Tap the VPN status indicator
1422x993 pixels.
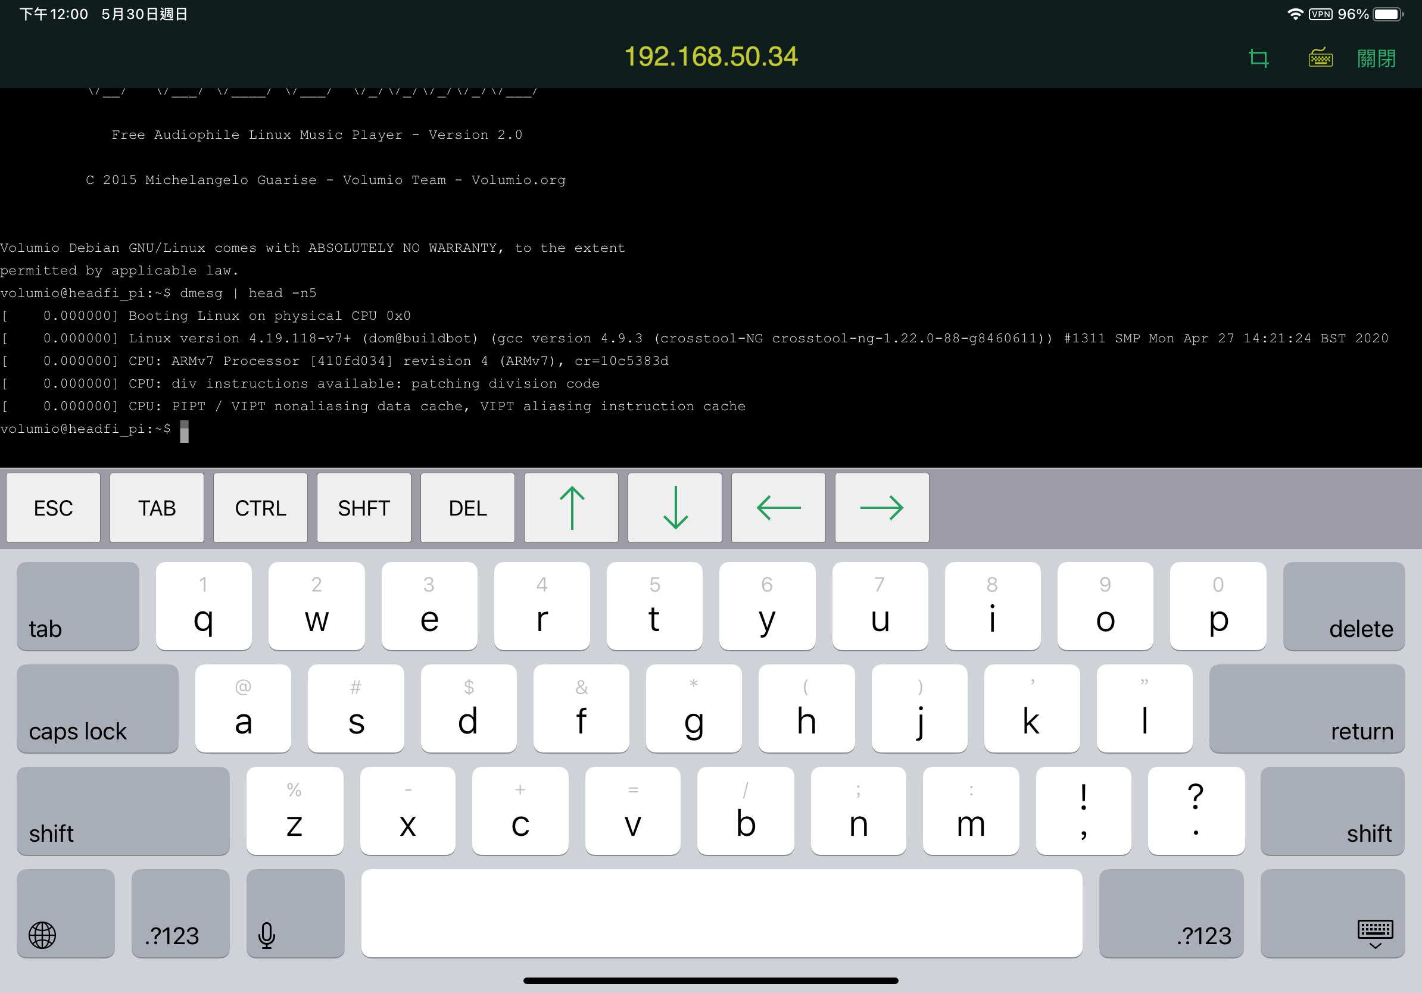(1320, 14)
